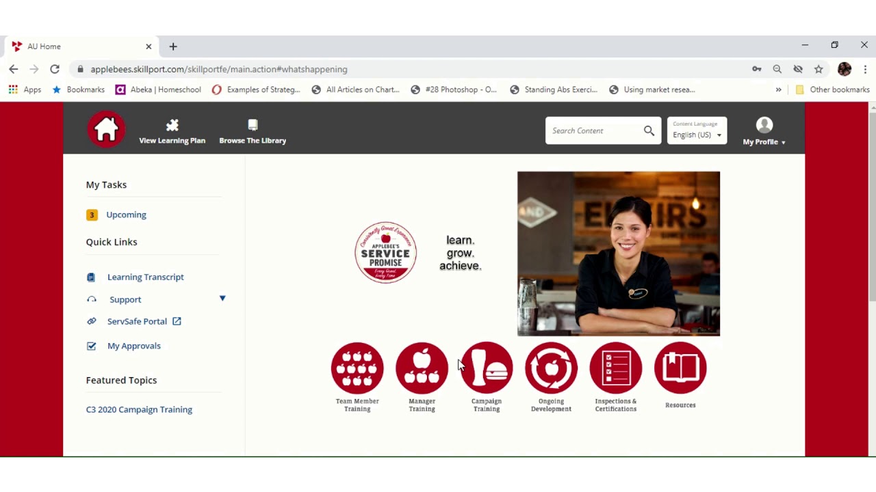
Task: Click the My Approvals checkmark icon
Action: (x=92, y=346)
